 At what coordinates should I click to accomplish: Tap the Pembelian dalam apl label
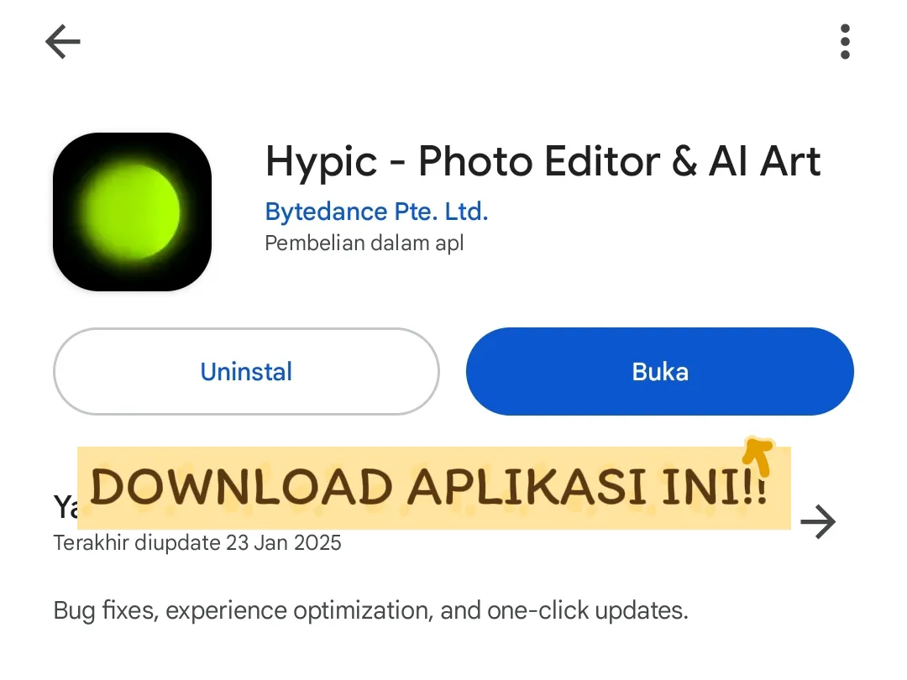pyautogui.click(x=364, y=243)
